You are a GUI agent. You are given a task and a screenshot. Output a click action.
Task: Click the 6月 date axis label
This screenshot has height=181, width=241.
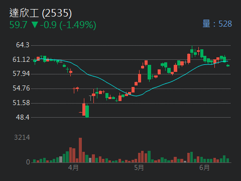click(204, 167)
